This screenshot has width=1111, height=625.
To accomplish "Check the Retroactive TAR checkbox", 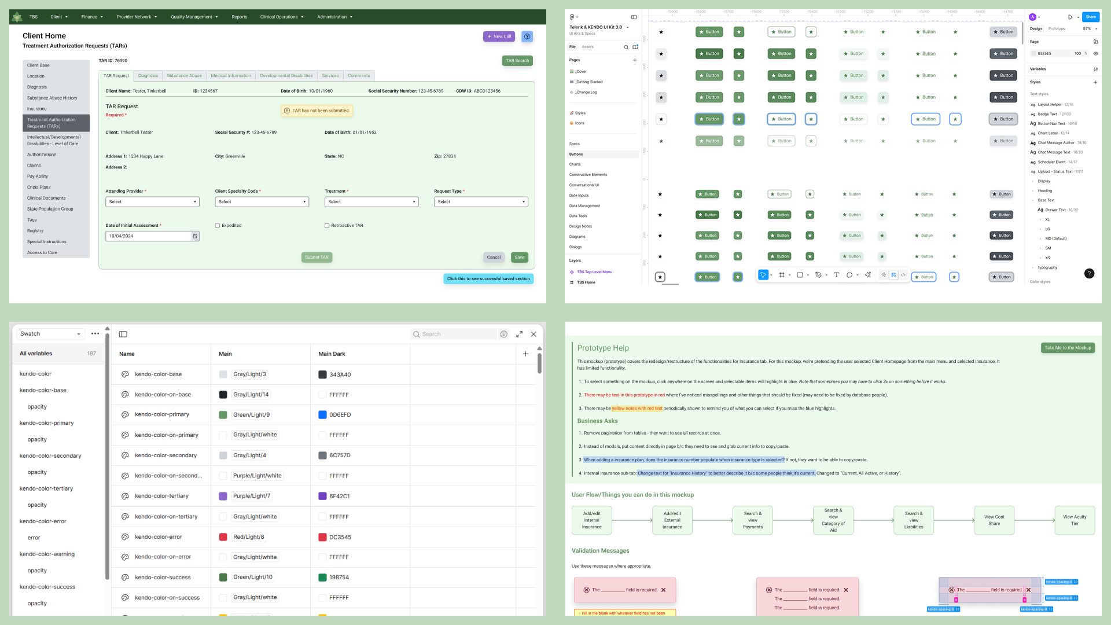I will click(327, 226).
